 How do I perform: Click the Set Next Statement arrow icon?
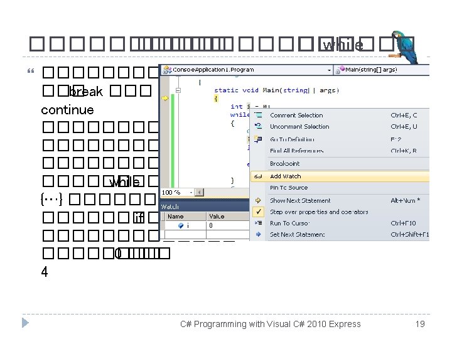point(258,234)
